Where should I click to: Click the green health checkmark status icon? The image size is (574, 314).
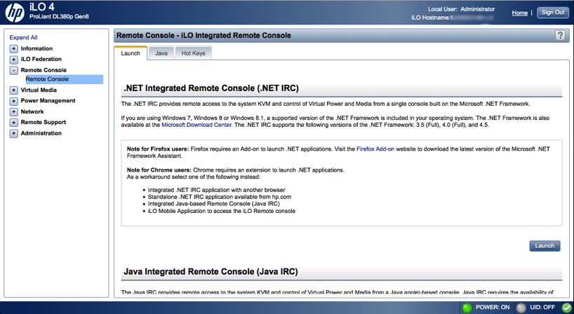tap(566, 308)
